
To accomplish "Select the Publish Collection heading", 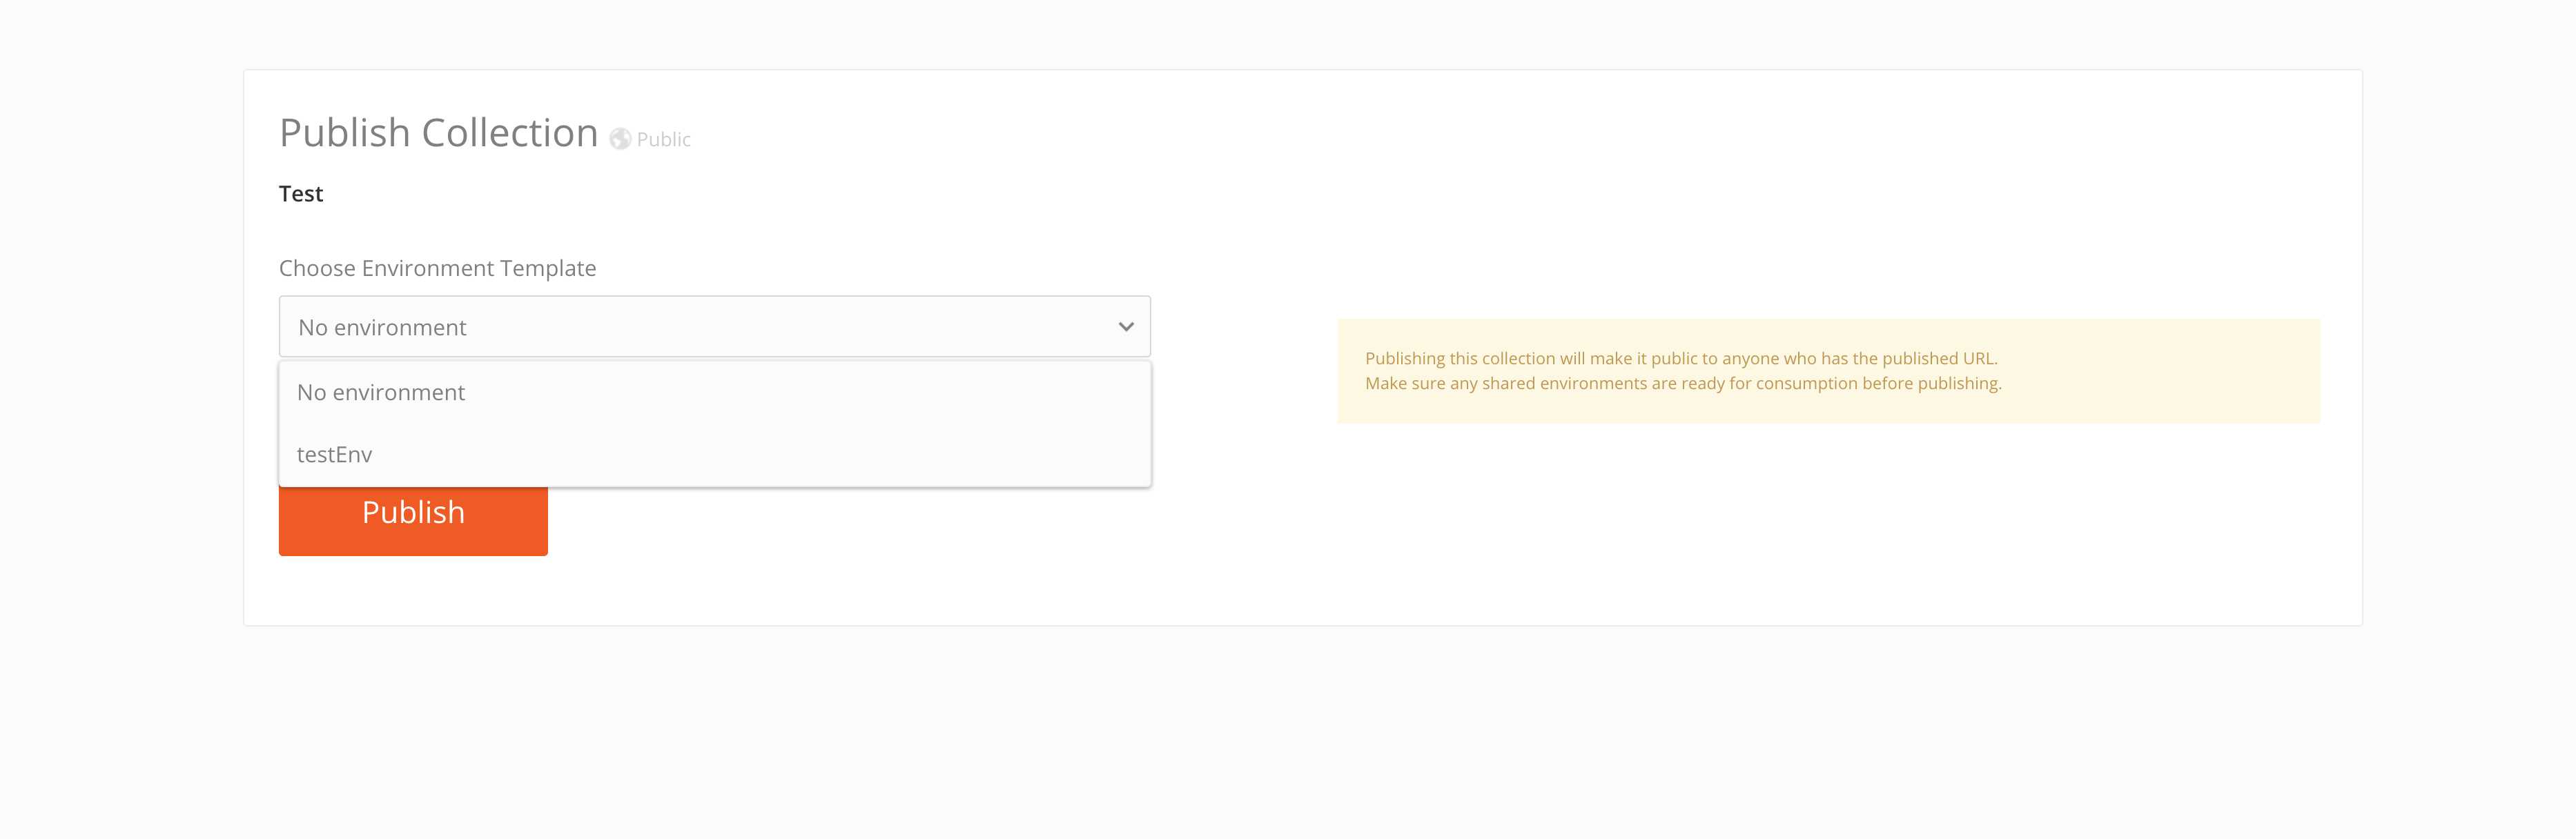I will [438, 131].
